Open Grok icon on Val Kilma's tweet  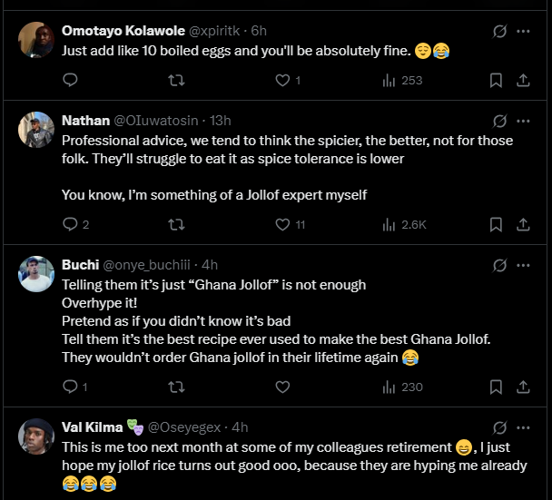[x=498, y=427]
